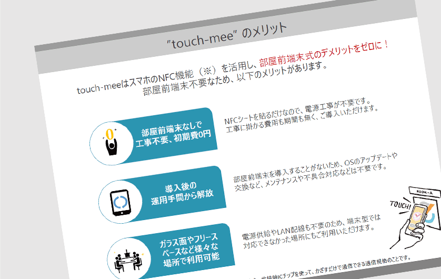Click the tablet refresh icon

pos(121,202)
